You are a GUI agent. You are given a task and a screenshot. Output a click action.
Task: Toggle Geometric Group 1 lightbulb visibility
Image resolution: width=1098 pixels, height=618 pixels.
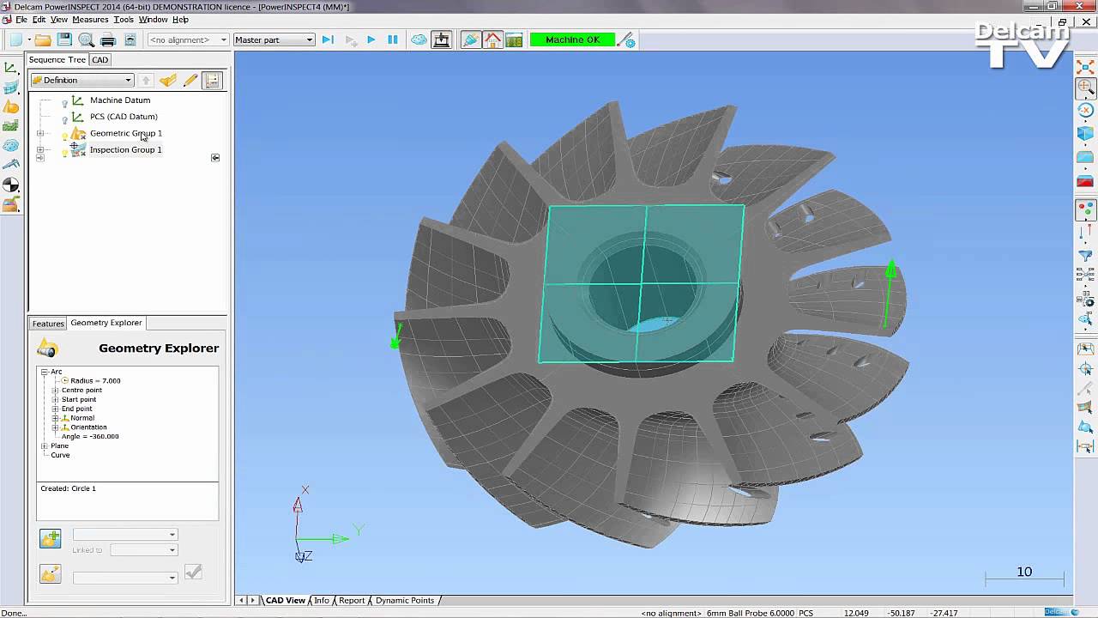click(x=64, y=136)
